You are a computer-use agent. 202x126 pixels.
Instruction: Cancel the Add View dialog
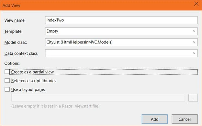pyautogui.click(x=185, y=119)
